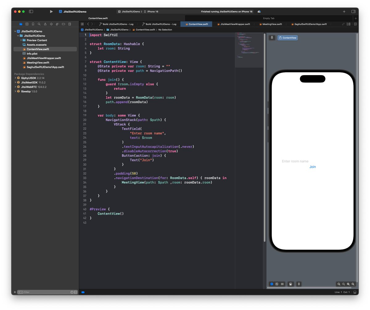Run the project with the play button
Viewport: 370px width, 310px height.
(51, 11)
